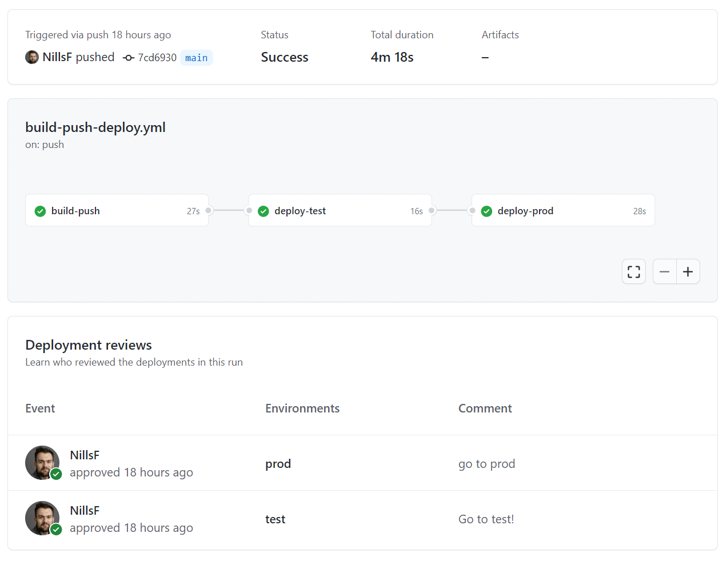
Task: Click the main branch badge
Action: pyautogui.click(x=196, y=57)
